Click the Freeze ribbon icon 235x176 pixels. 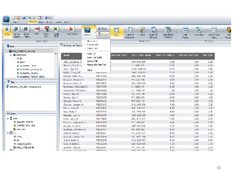pyautogui.click(x=142, y=31)
